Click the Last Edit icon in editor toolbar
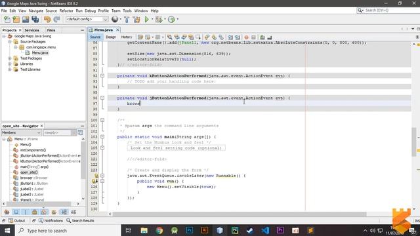420x236 pixels. tap(140, 37)
